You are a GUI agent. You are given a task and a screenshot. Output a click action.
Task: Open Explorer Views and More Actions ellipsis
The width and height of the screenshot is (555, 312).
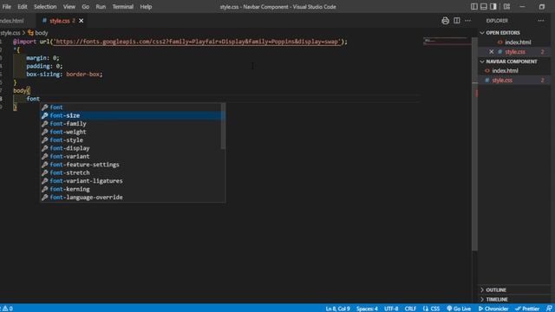pos(541,21)
